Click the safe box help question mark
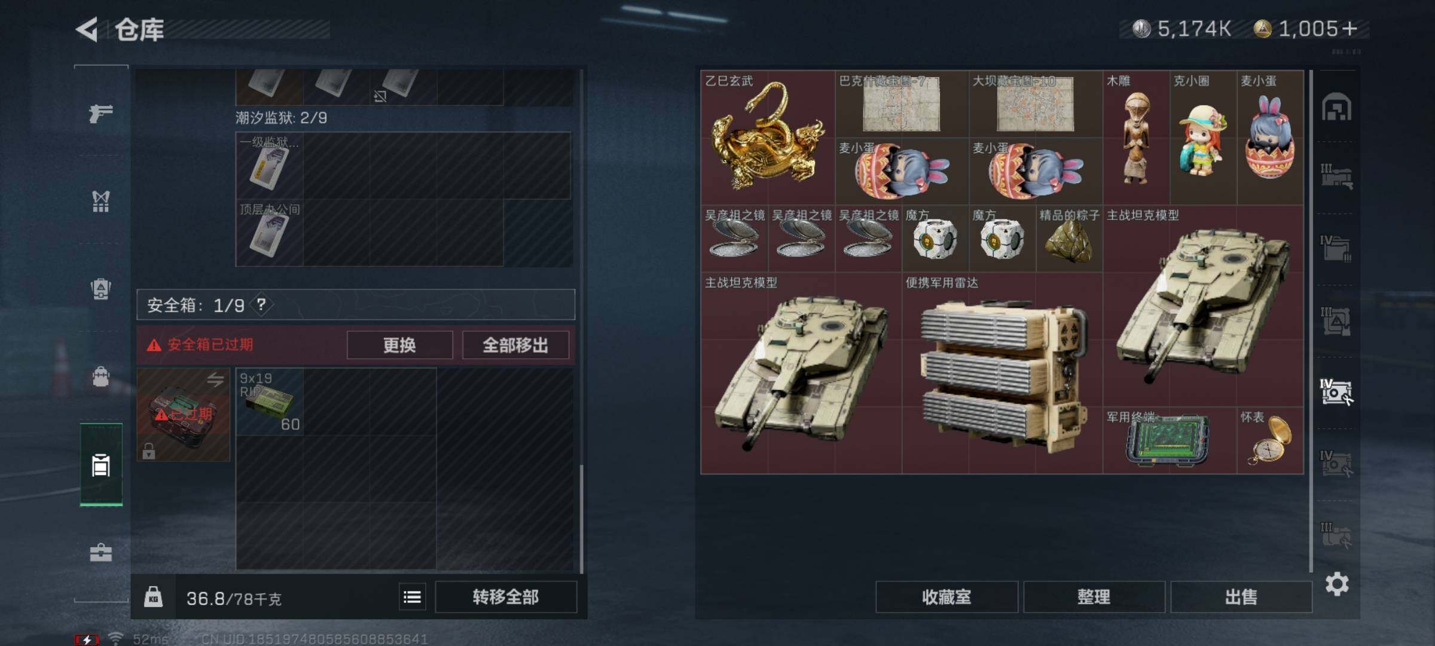The height and width of the screenshot is (646, 1435). tap(261, 305)
